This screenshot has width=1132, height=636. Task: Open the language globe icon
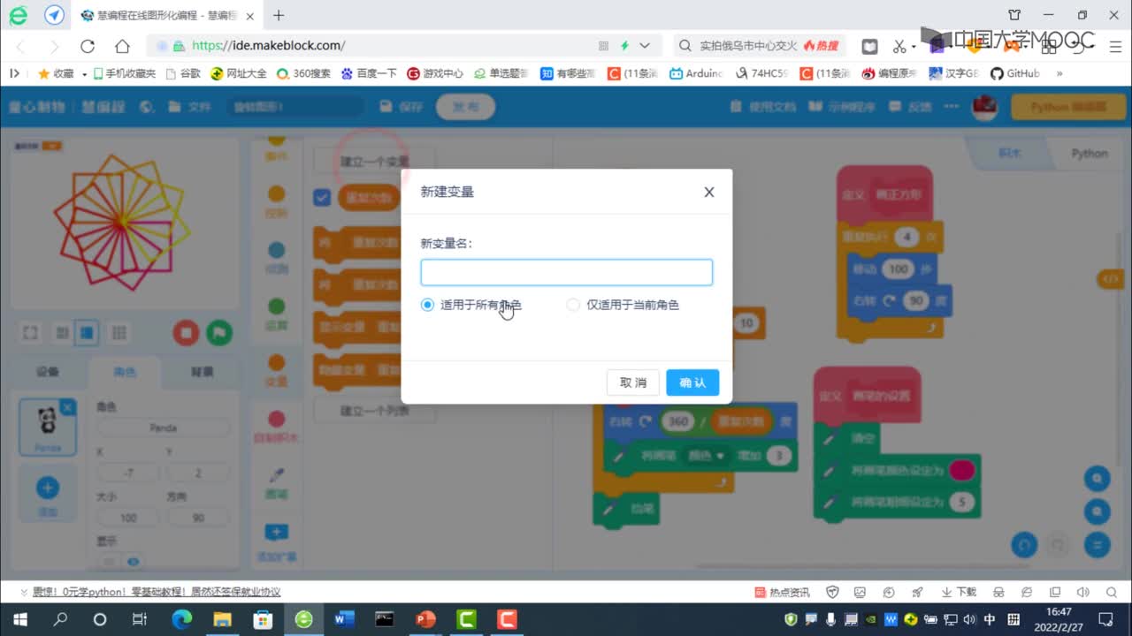147,107
